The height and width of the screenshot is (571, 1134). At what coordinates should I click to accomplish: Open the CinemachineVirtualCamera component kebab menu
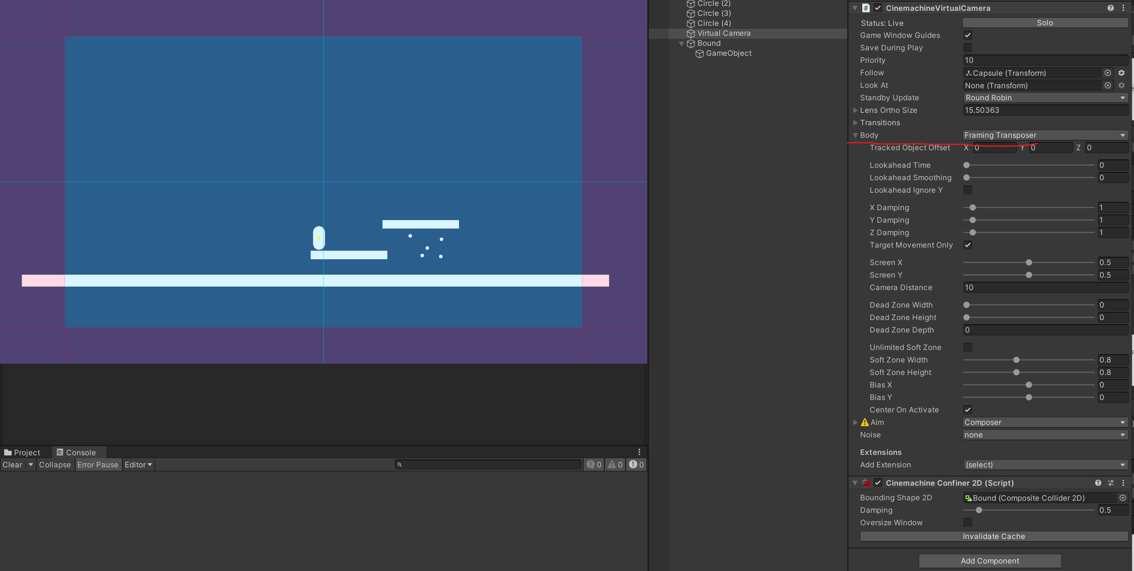click(x=1123, y=8)
